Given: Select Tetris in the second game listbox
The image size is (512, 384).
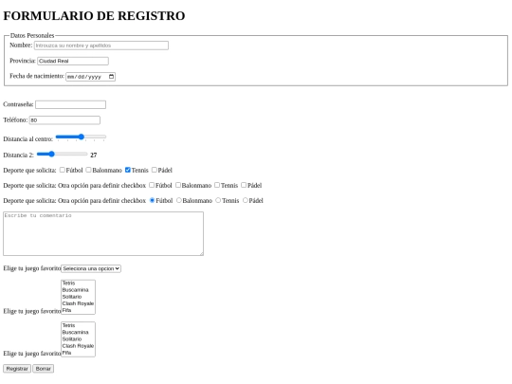Looking at the screenshot, I should tap(78, 325).
